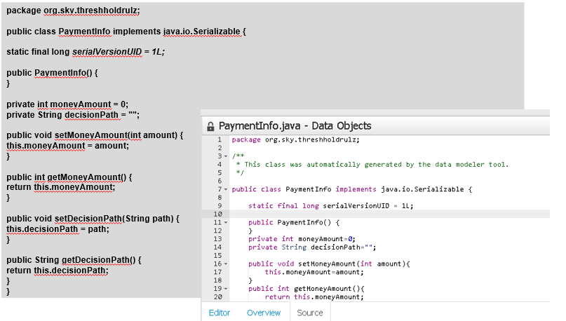Image resolution: width=566 pixels, height=321 pixels.
Task: Open the Source tab
Action: (310, 313)
